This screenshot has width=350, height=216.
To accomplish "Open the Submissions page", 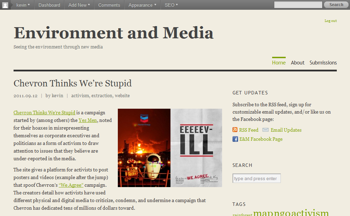I will [x=323, y=63].
